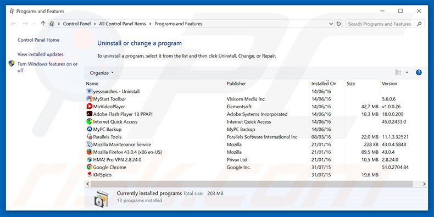Click the change view layout icon
The width and height of the screenshot is (434, 217).
tap(398, 73)
